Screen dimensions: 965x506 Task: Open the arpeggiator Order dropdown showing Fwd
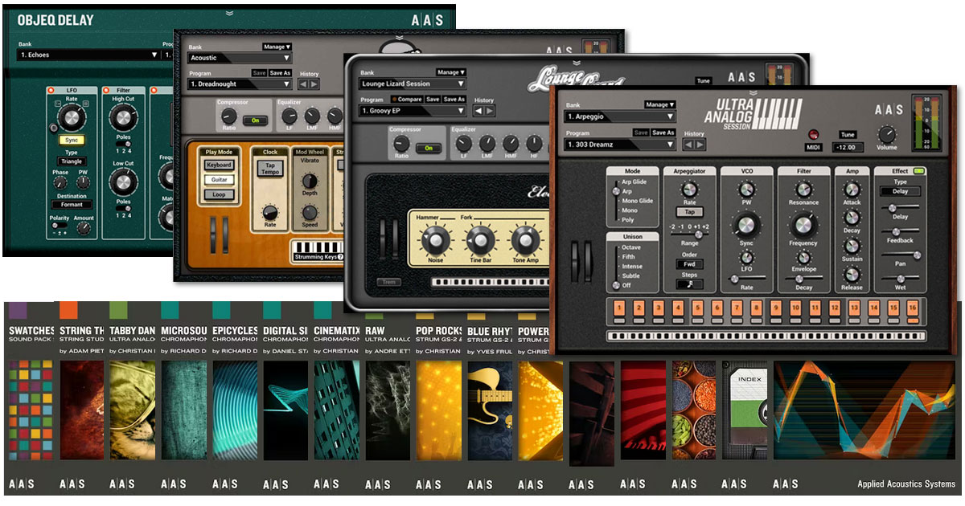(x=690, y=264)
